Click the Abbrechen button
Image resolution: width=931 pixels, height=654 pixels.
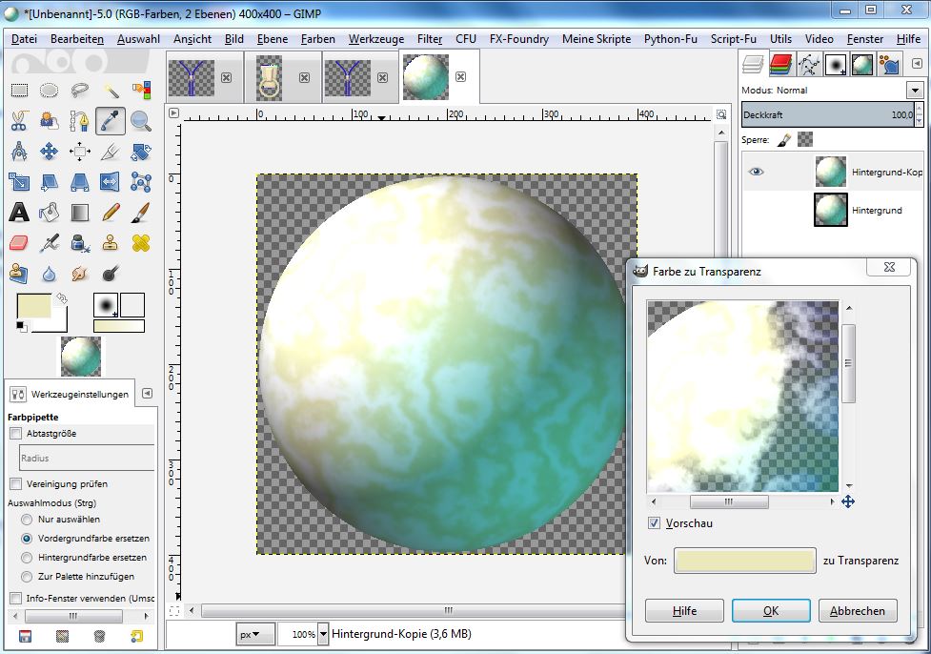click(857, 611)
